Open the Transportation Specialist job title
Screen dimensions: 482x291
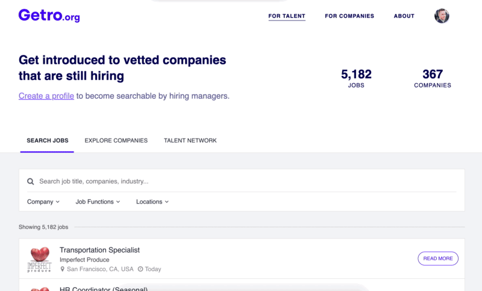(99, 250)
